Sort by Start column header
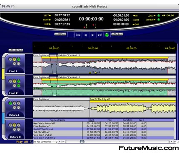Viewport: 179px width, 154px height. pos(91,120)
